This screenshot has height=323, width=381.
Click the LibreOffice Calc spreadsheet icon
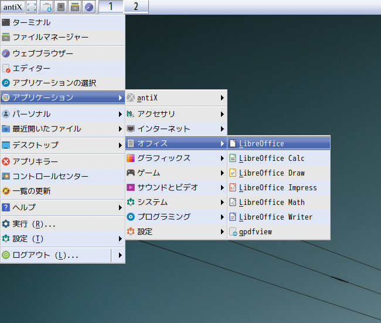pos(233,158)
